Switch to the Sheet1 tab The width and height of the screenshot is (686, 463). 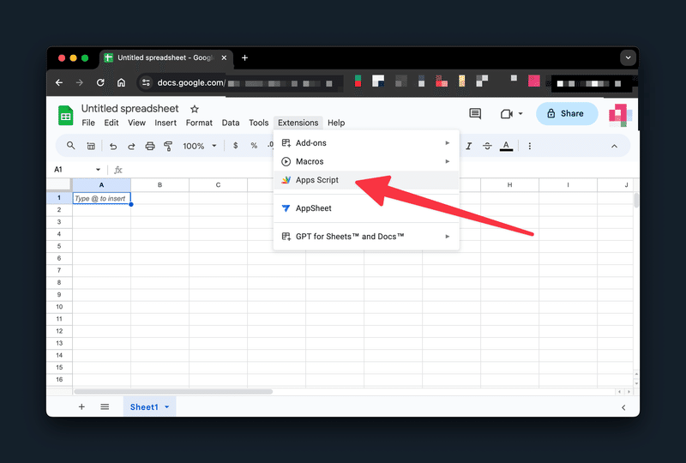coord(144,407)
